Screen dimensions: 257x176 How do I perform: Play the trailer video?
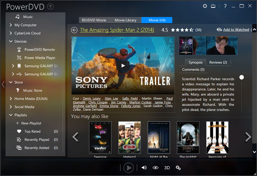point(123,66)
